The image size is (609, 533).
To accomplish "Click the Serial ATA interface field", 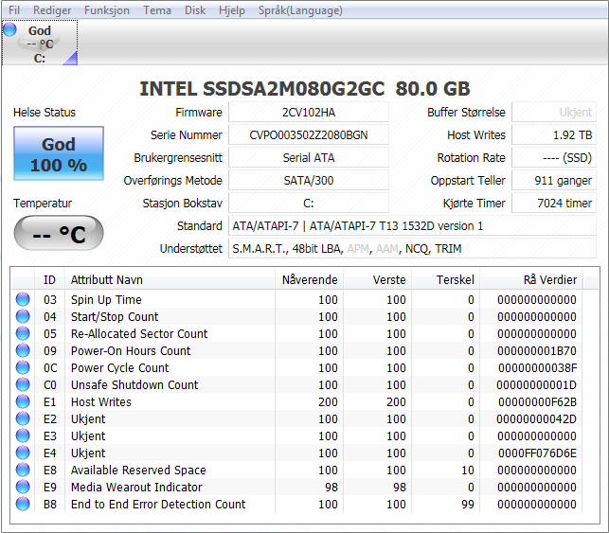I will pyautogui.click(x=309, y=157).
